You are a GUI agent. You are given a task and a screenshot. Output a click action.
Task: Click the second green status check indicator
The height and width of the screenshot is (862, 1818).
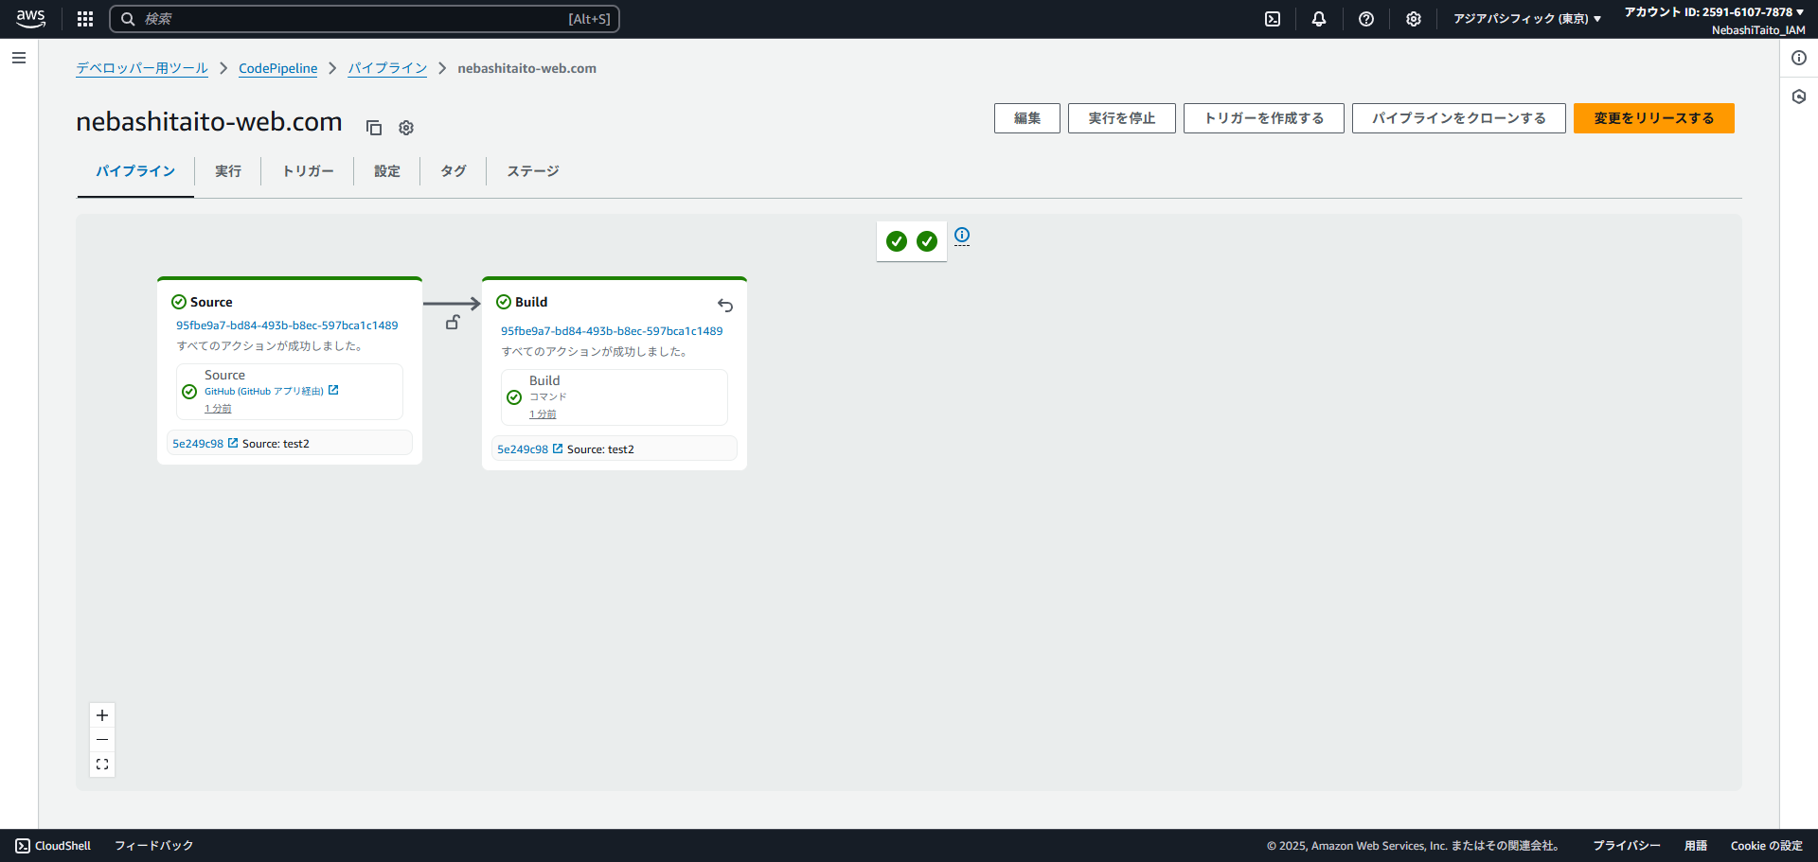(927, 241)
